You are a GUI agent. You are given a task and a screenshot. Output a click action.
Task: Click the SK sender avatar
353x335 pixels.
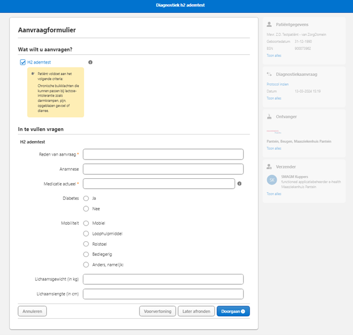[x=271, y=179]
